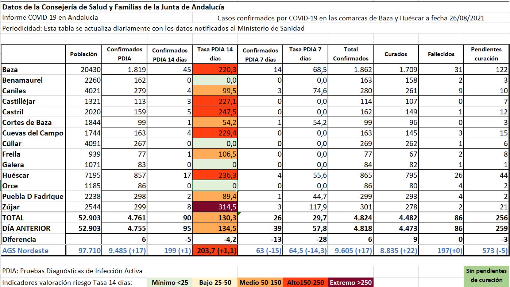Select the 'DÍA ANTERIOR' row label cell
The width and height of the screenshot is (510, 287).
[x=33, y=228]
